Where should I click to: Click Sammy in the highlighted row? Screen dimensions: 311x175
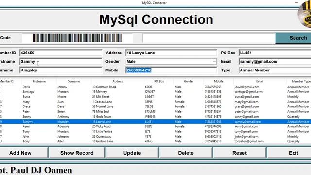[28, 122]
